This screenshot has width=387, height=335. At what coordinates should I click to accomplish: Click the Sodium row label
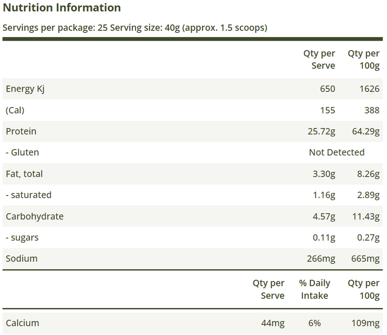point(22,259)
